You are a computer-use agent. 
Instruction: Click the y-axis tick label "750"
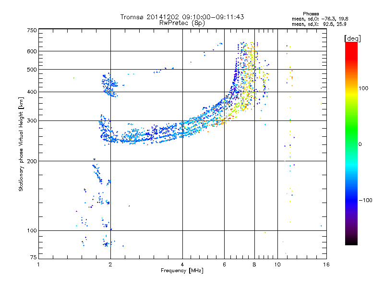pos(32,30)
